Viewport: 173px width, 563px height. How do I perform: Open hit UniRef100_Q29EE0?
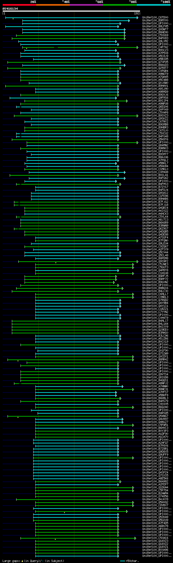155,330
